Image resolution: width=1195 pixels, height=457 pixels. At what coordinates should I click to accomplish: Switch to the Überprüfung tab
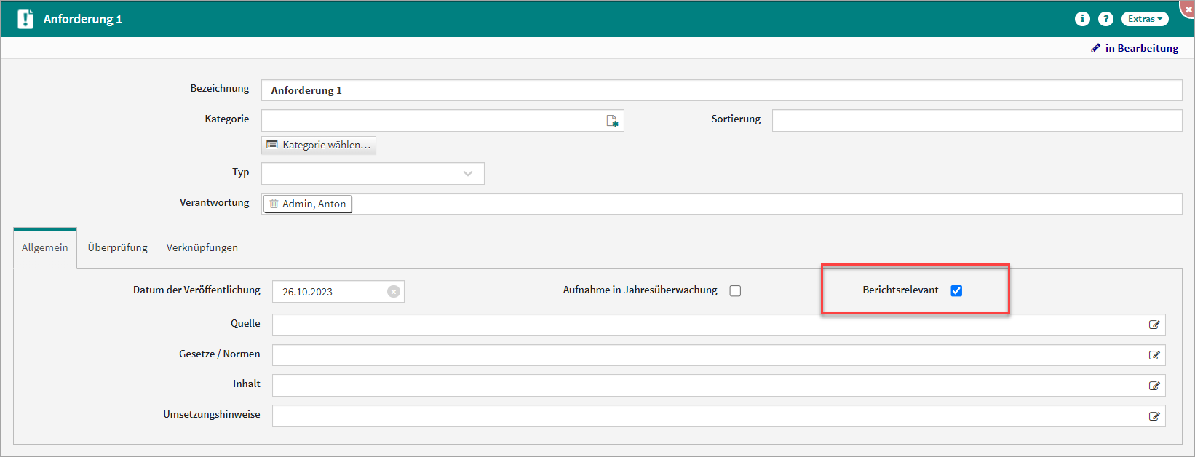117,247
